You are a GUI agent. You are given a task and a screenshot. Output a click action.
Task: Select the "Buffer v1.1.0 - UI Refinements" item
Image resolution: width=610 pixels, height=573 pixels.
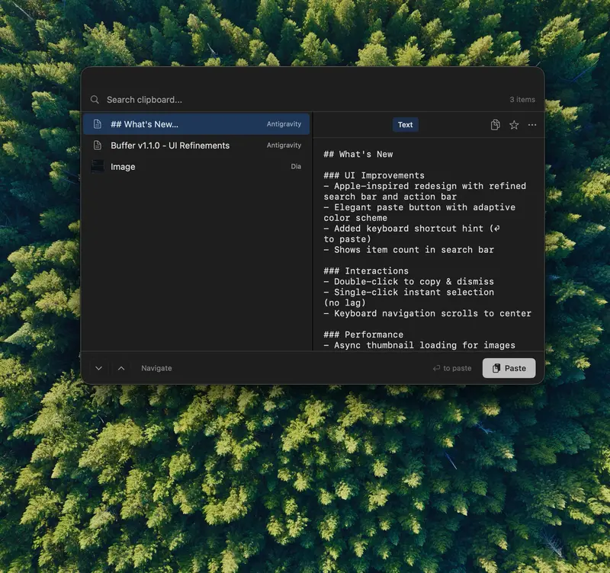(x=196, y=146)
